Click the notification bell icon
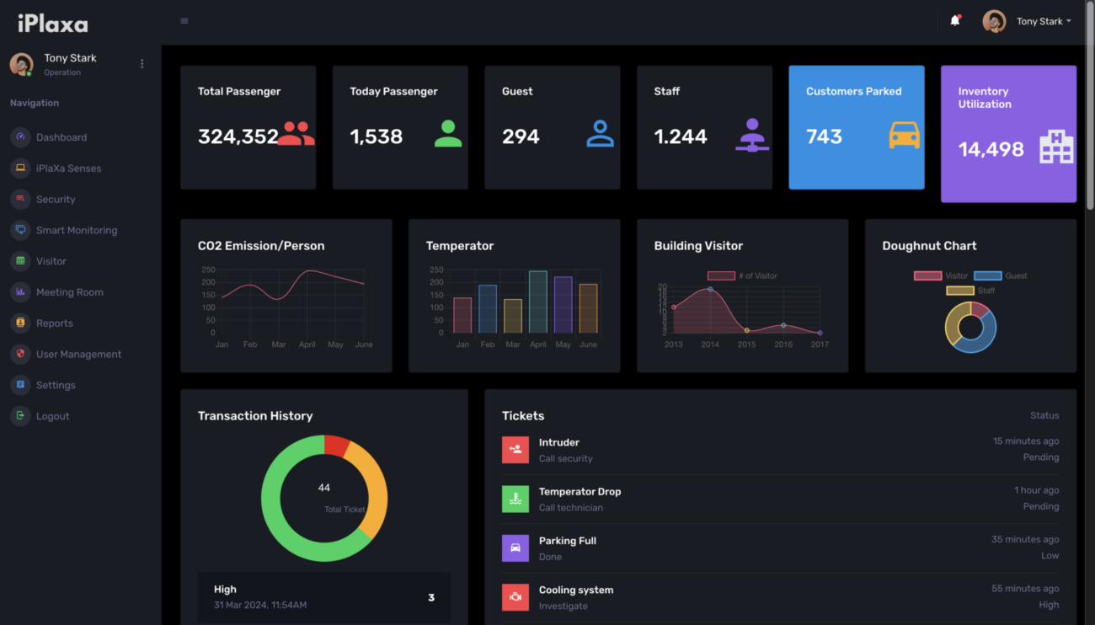Viewport: 1095px width, 625px height. click(954, 21)
